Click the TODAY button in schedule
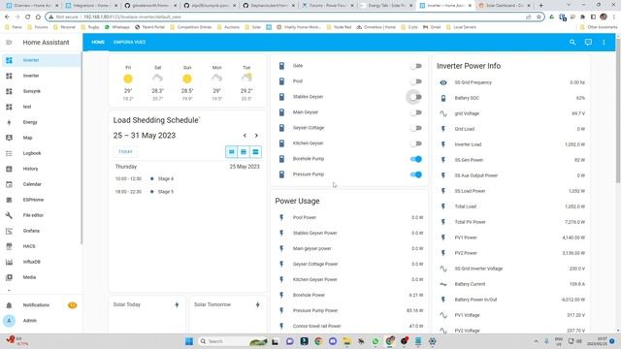621x349 pixels. [125, 152]
